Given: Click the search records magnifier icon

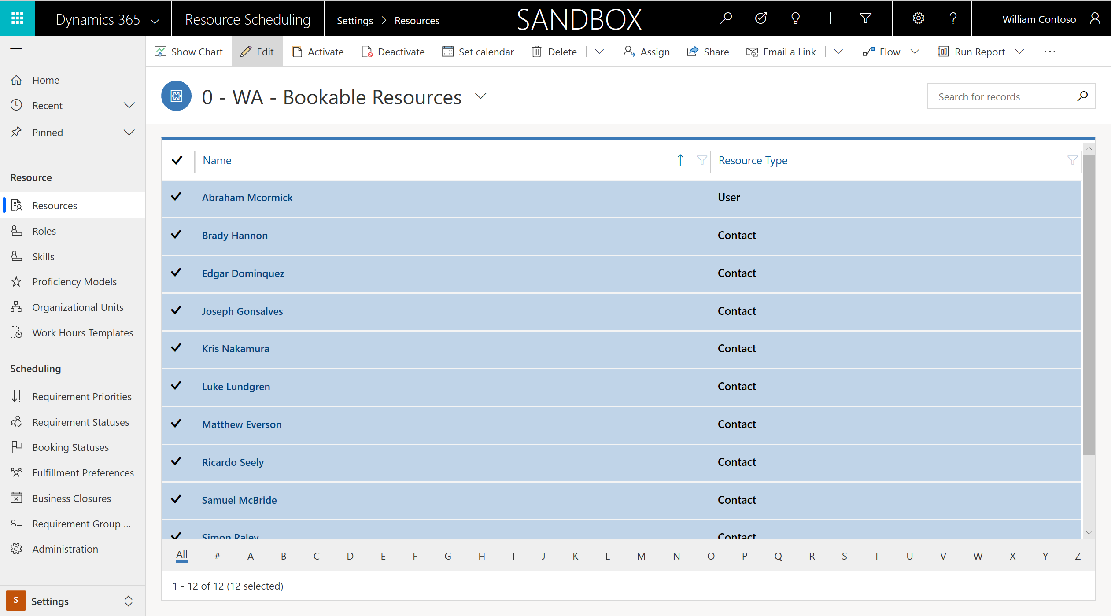Looking at the screenshot, I should coord(1082,96).
